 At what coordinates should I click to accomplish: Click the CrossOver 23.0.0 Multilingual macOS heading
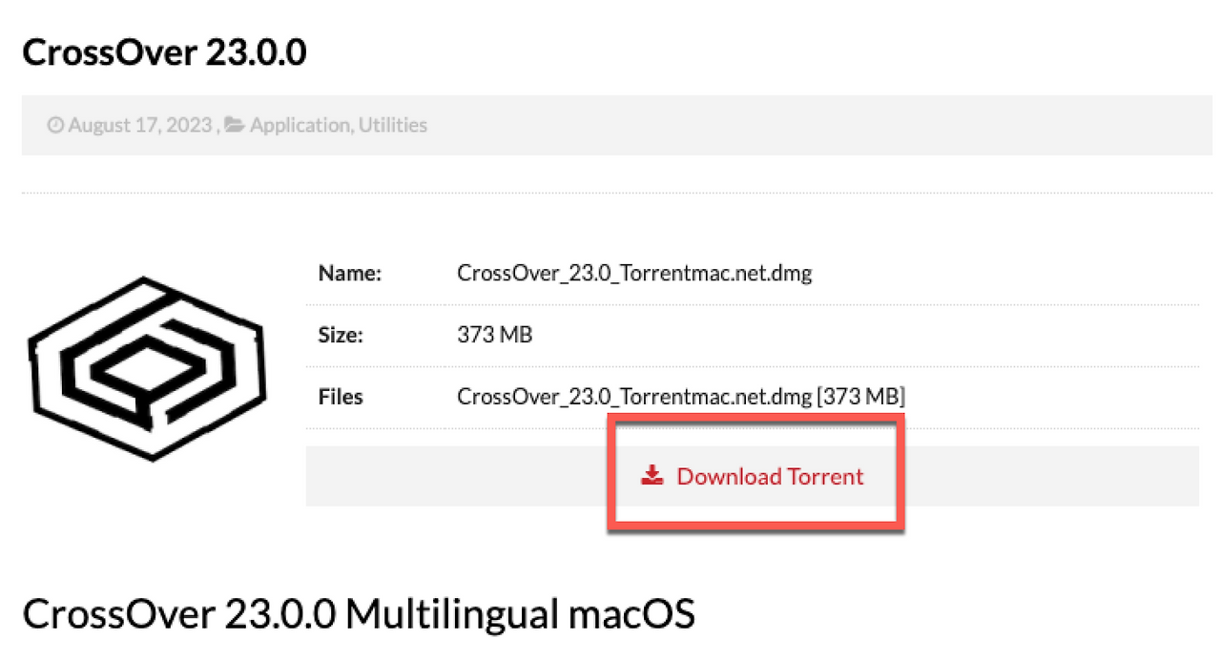358,614
